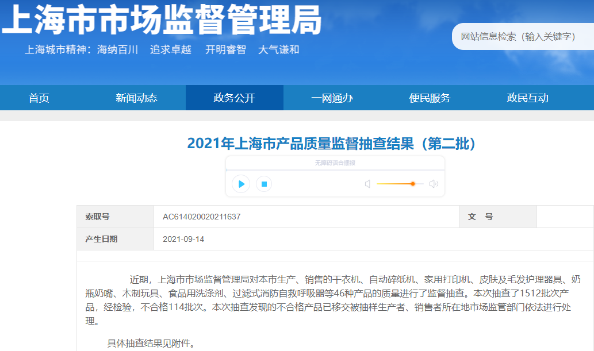
Task: Select the 政务公开 navigation tab
Action: pyautogui.click(x=234, y=98)
